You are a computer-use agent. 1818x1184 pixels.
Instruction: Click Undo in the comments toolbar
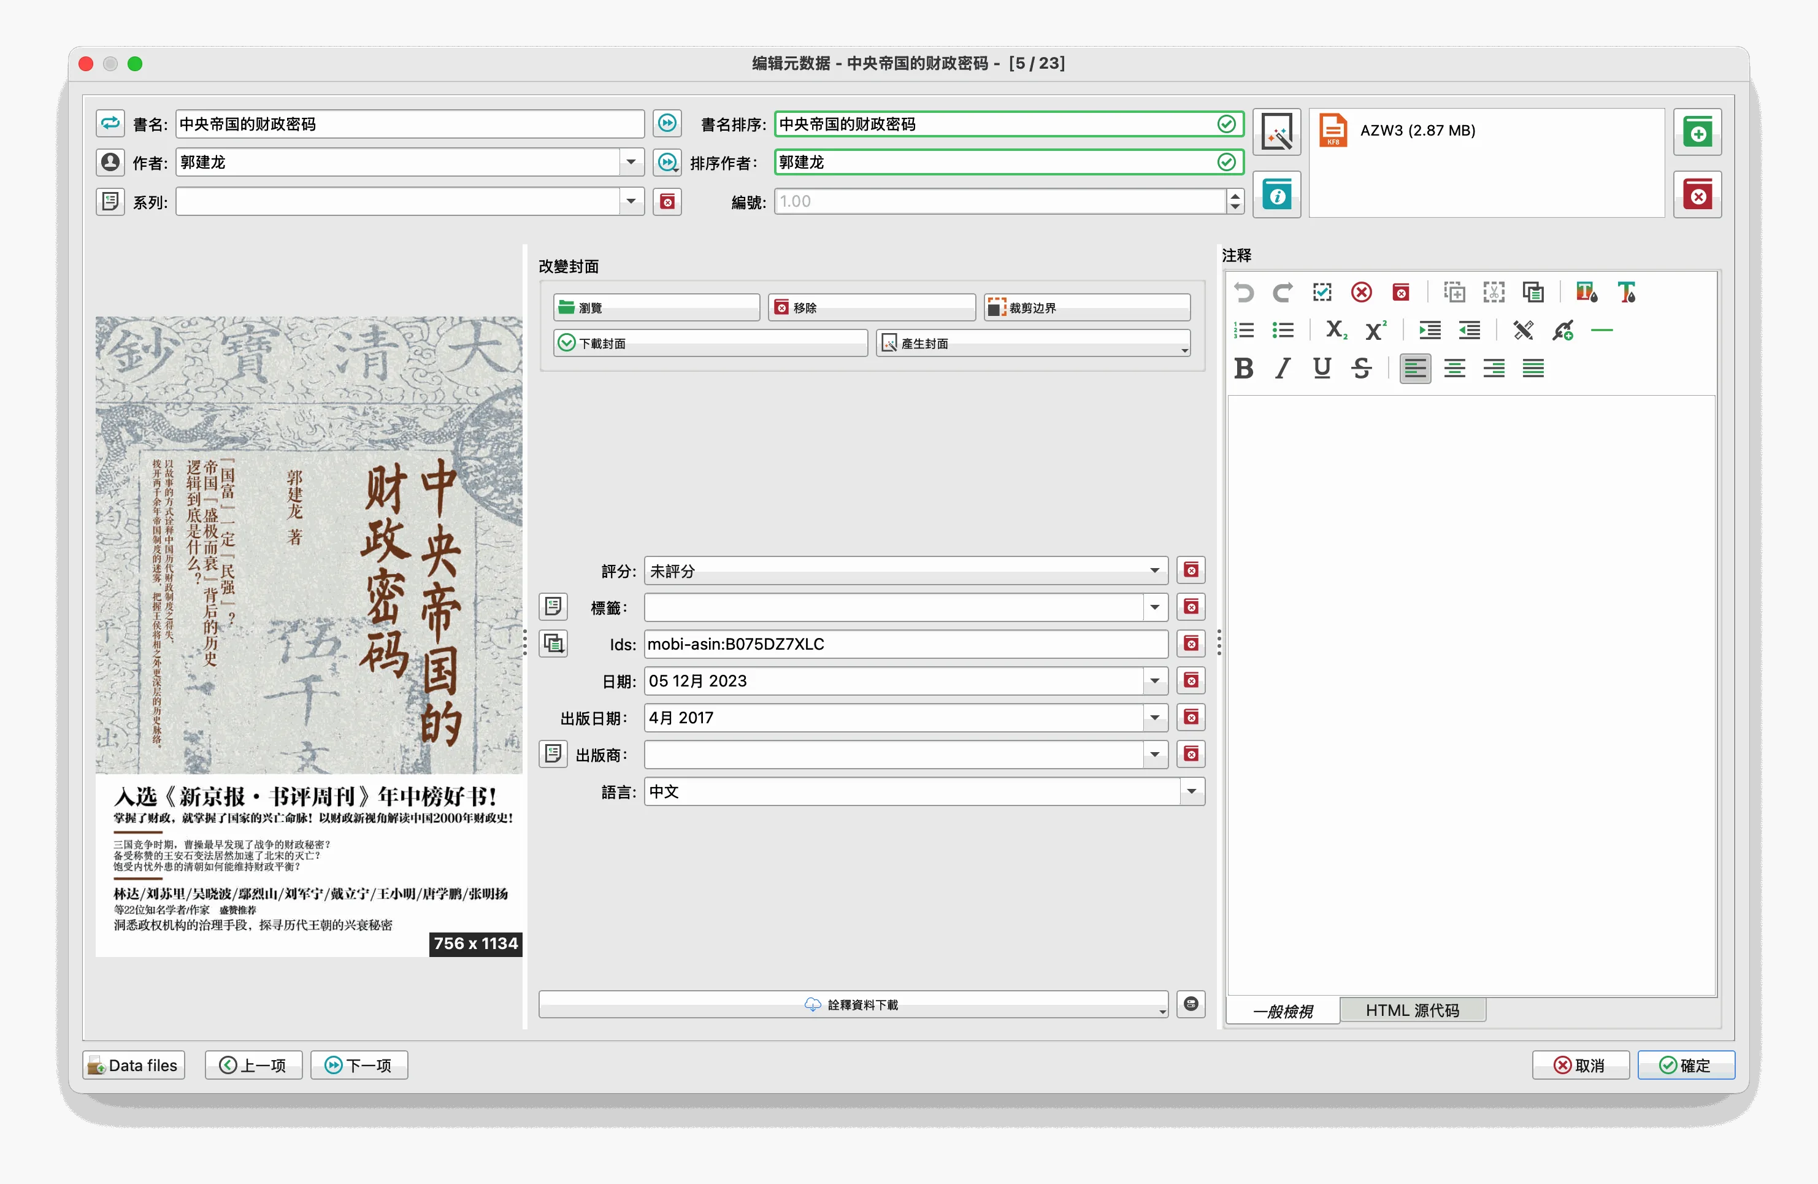tap(1243, 293)
